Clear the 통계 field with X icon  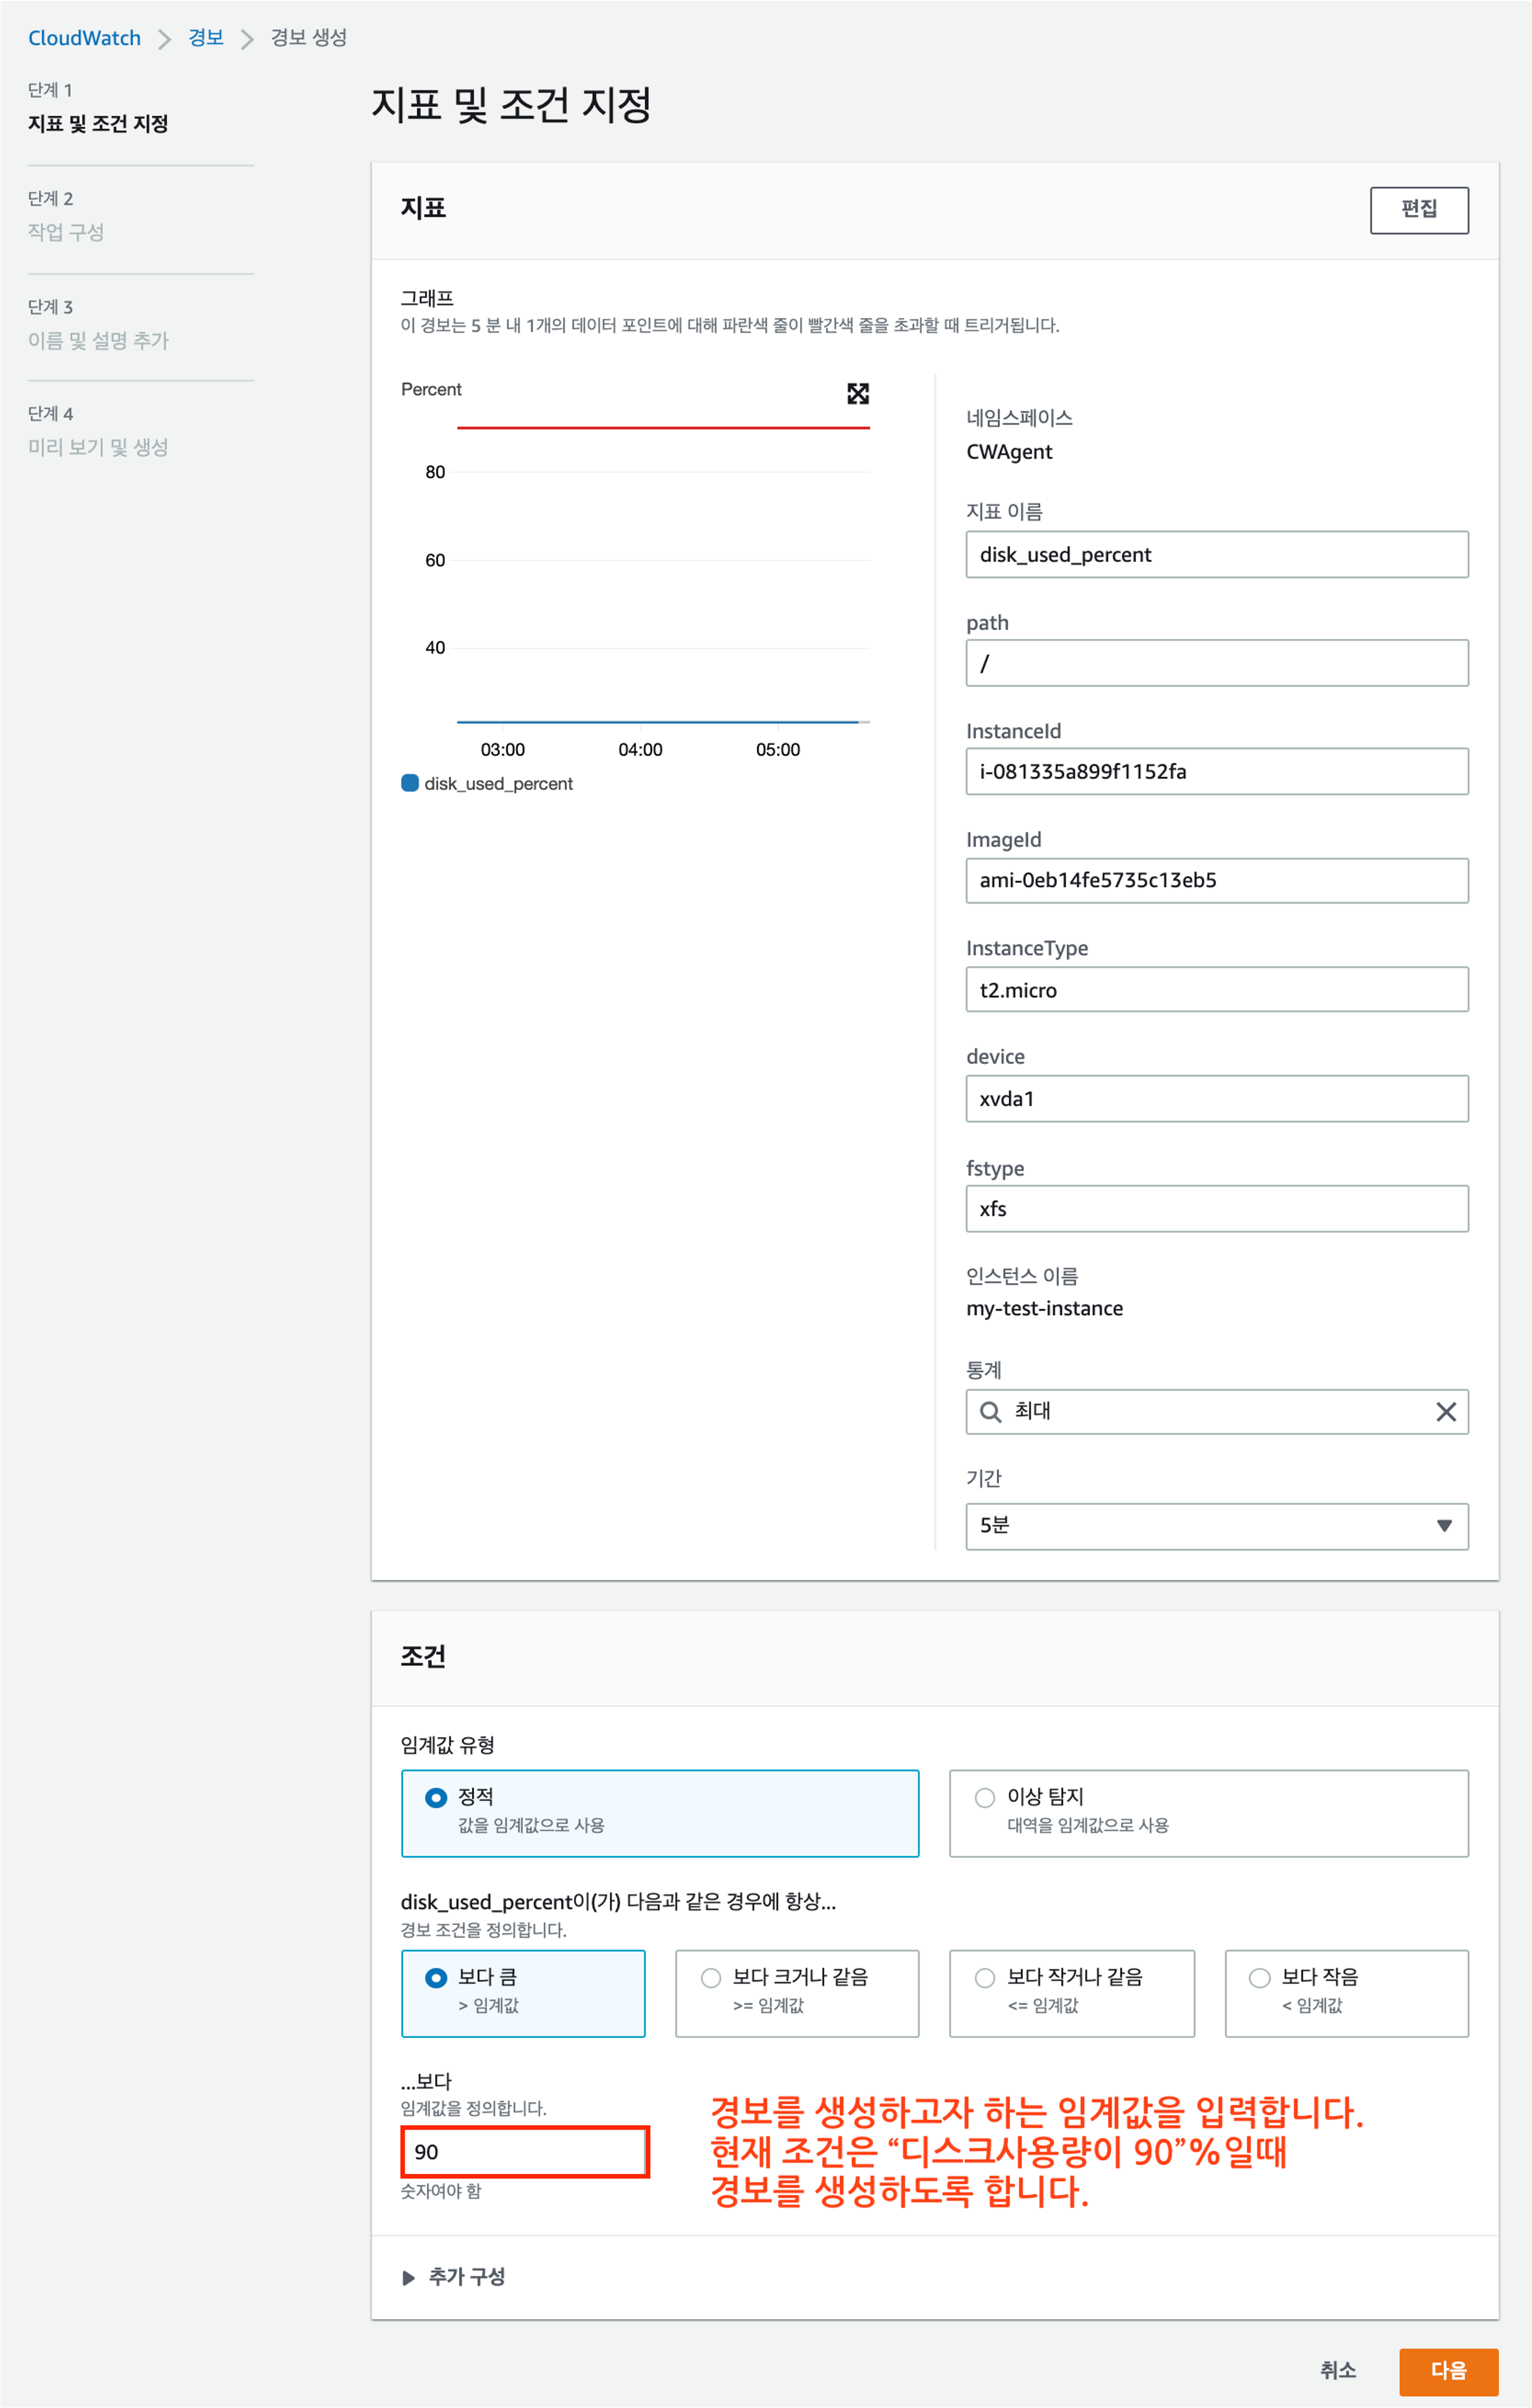(1445, 1411)
